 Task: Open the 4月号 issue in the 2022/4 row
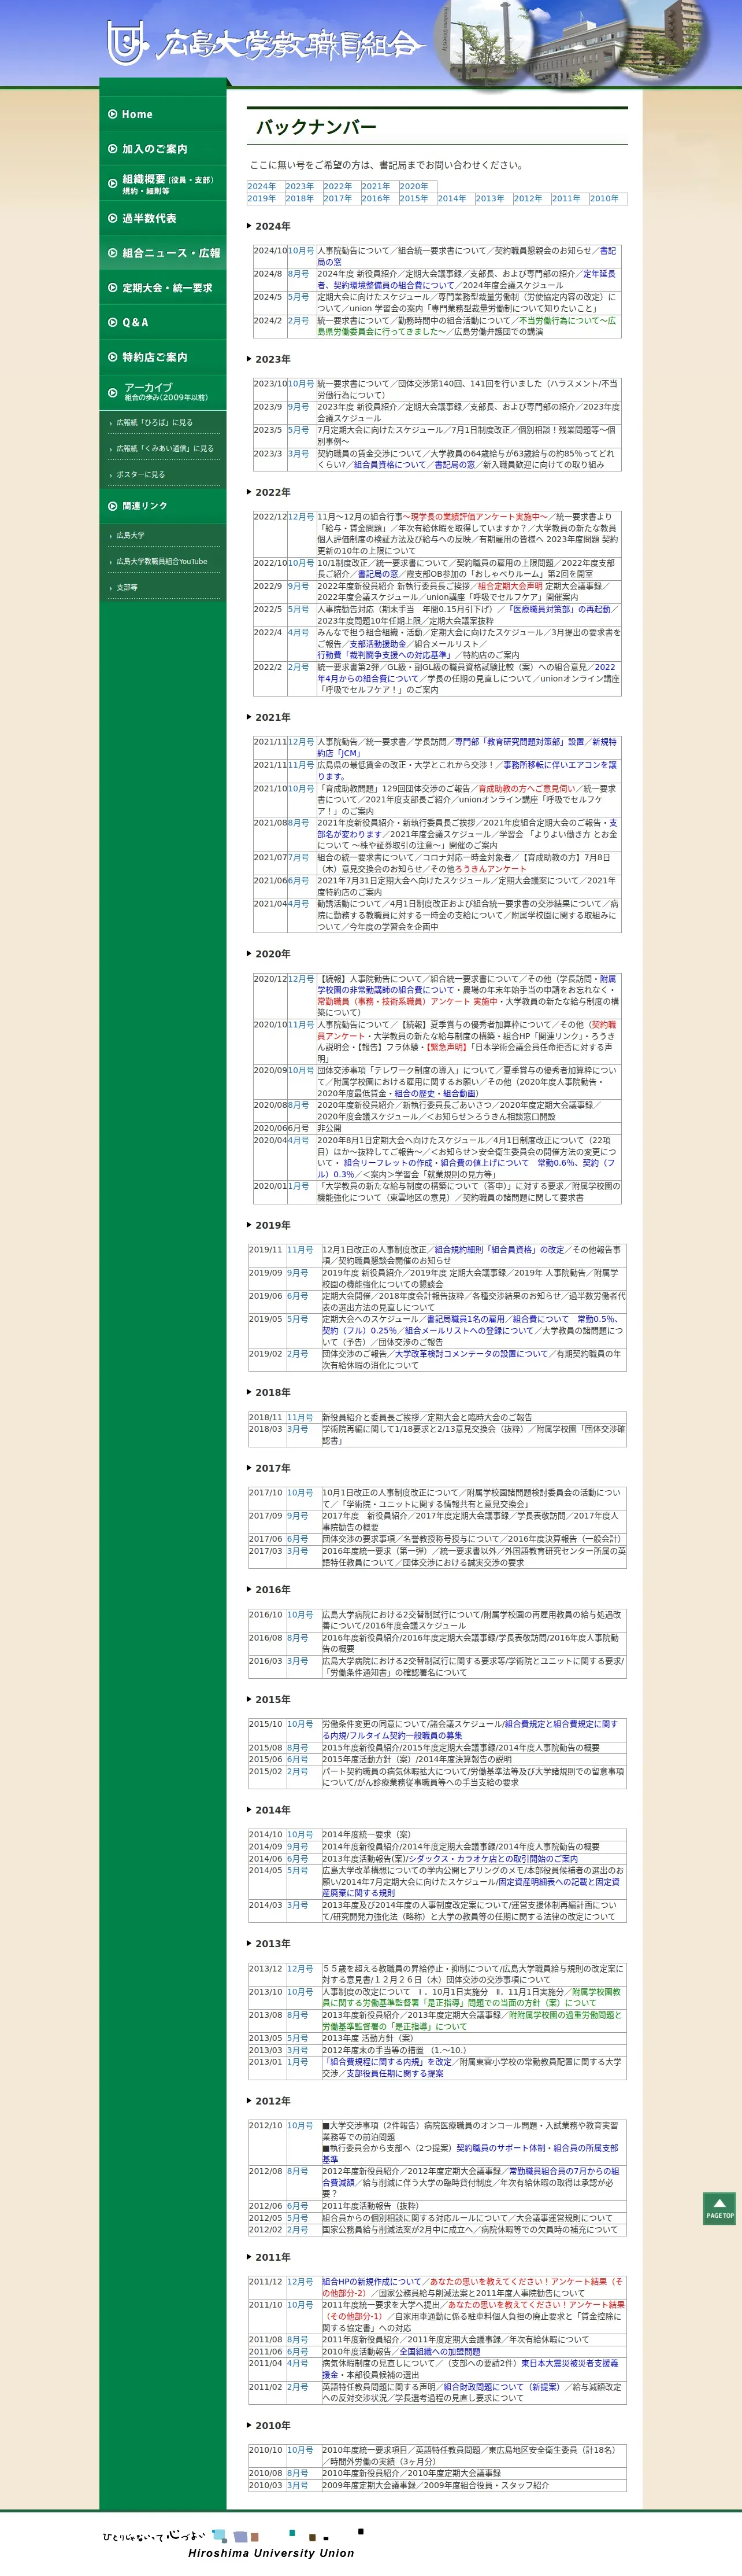point(299,633)
